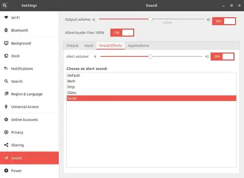
Task: Select the Drip alert sound
Action: [x=151, y=87]
